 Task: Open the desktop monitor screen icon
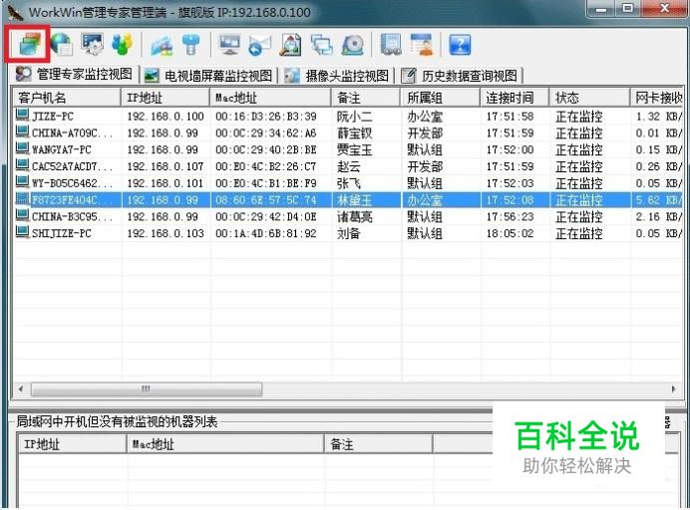[x=229, y=45]
